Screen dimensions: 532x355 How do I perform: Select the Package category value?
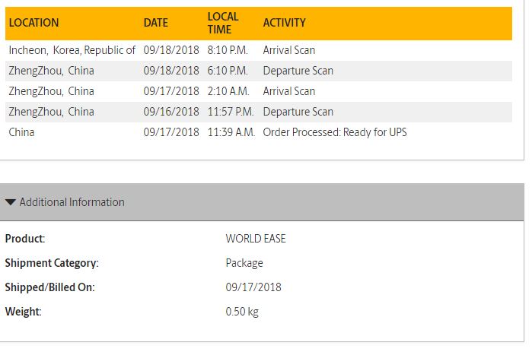click(244, 263)
